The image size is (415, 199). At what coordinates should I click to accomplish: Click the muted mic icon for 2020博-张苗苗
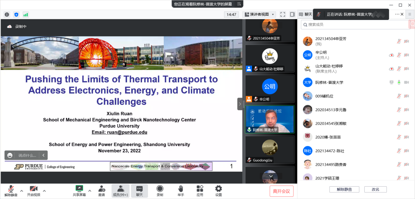399,137
